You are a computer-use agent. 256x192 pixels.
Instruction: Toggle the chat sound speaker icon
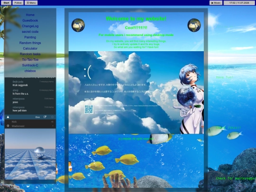click(52, 122)
